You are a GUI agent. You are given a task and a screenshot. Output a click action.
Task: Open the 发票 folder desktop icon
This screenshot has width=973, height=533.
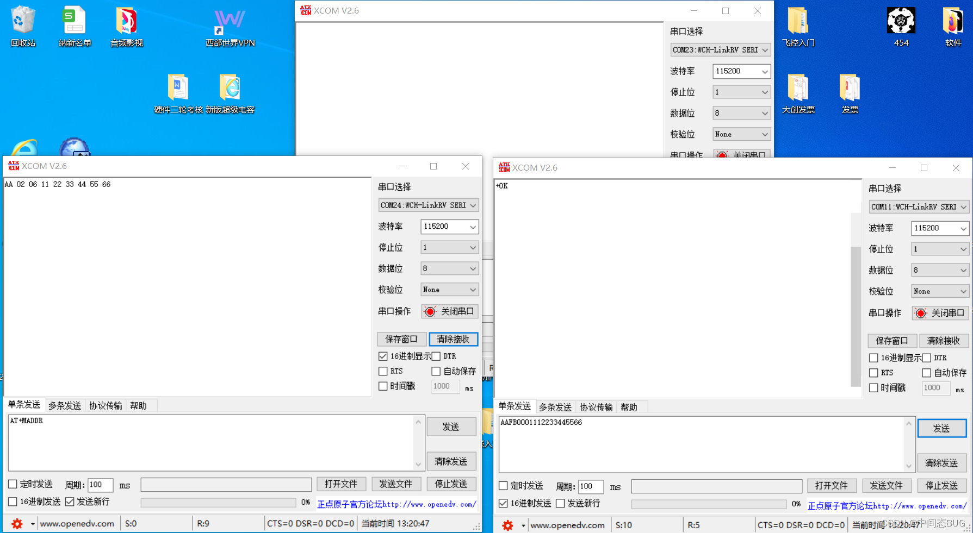pos(850,93)
